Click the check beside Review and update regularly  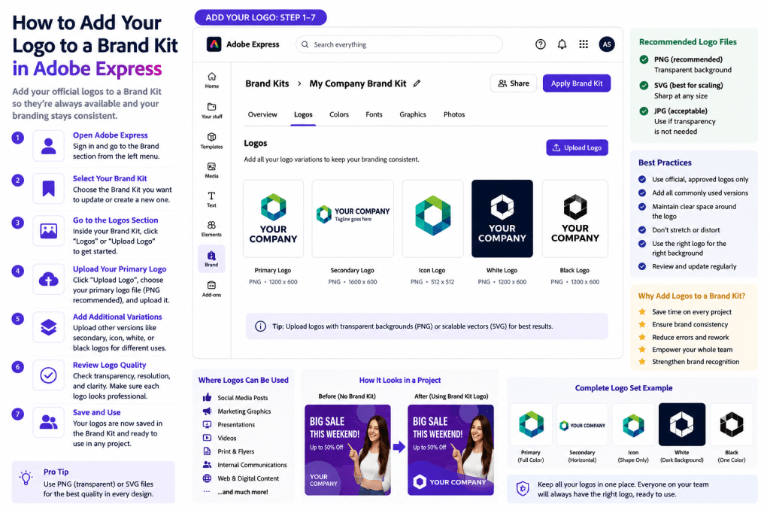pos(642,266)
